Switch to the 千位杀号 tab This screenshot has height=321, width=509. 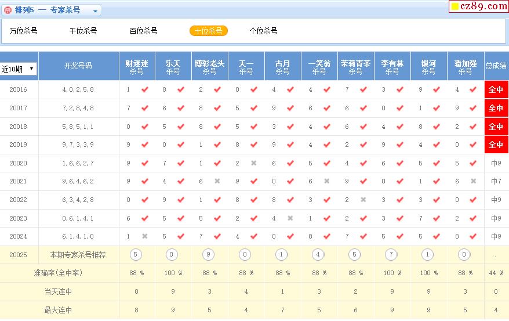point(83,31)
